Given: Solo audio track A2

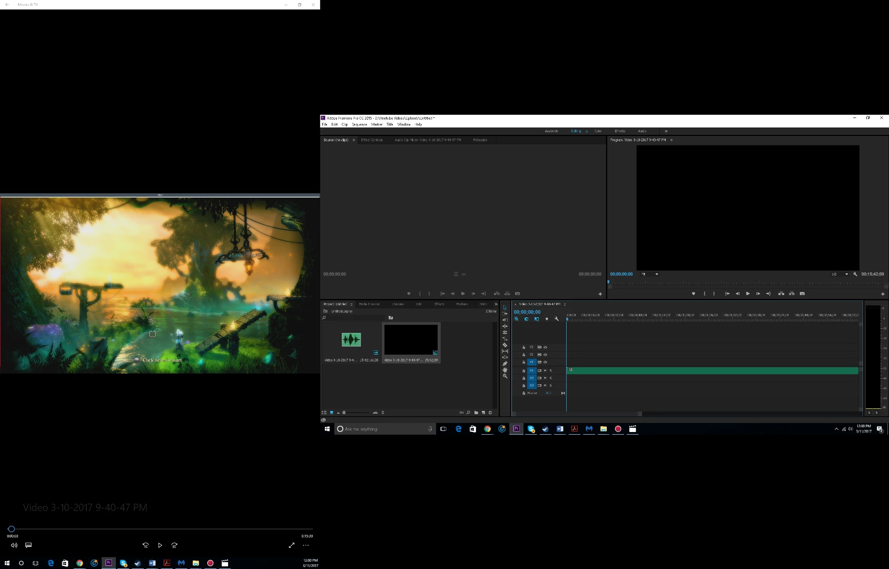Looking at the screenshot, I should coord(551,378).
